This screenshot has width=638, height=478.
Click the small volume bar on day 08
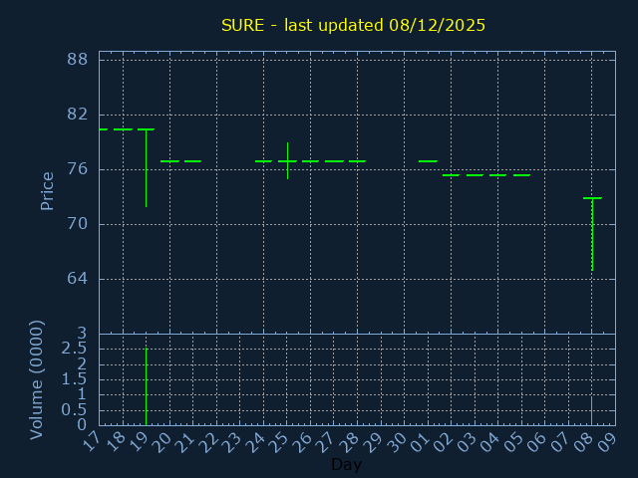point(592,410)
